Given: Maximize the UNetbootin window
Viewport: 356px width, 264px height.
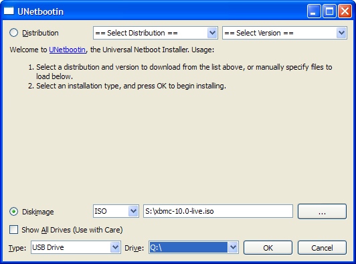Looking at the screenshot, I should click(329, 11).
